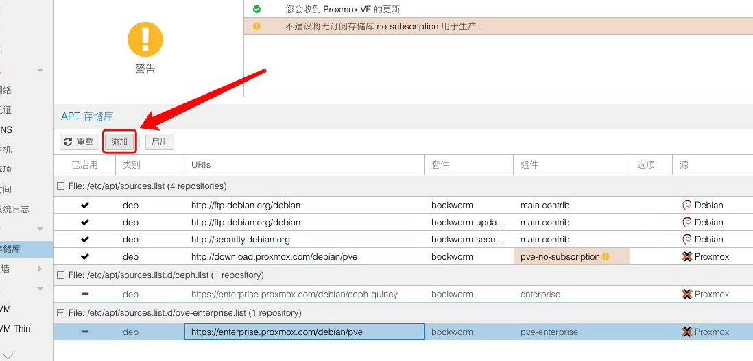
Task: Click main contrib cell in security.debian.org row
Action: (571, 239)
